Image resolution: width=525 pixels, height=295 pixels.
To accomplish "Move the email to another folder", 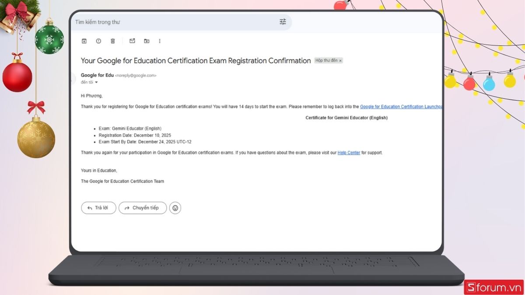I will tap(147, 41).
